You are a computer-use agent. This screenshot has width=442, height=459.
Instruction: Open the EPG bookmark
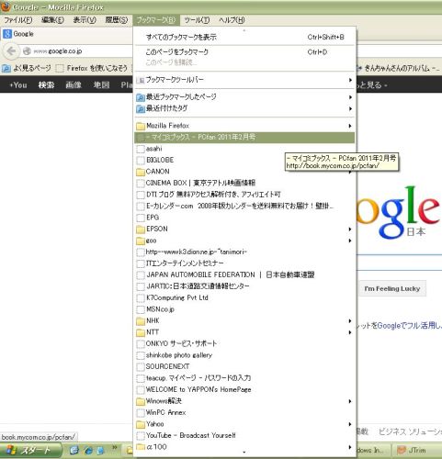coord(244,218)
